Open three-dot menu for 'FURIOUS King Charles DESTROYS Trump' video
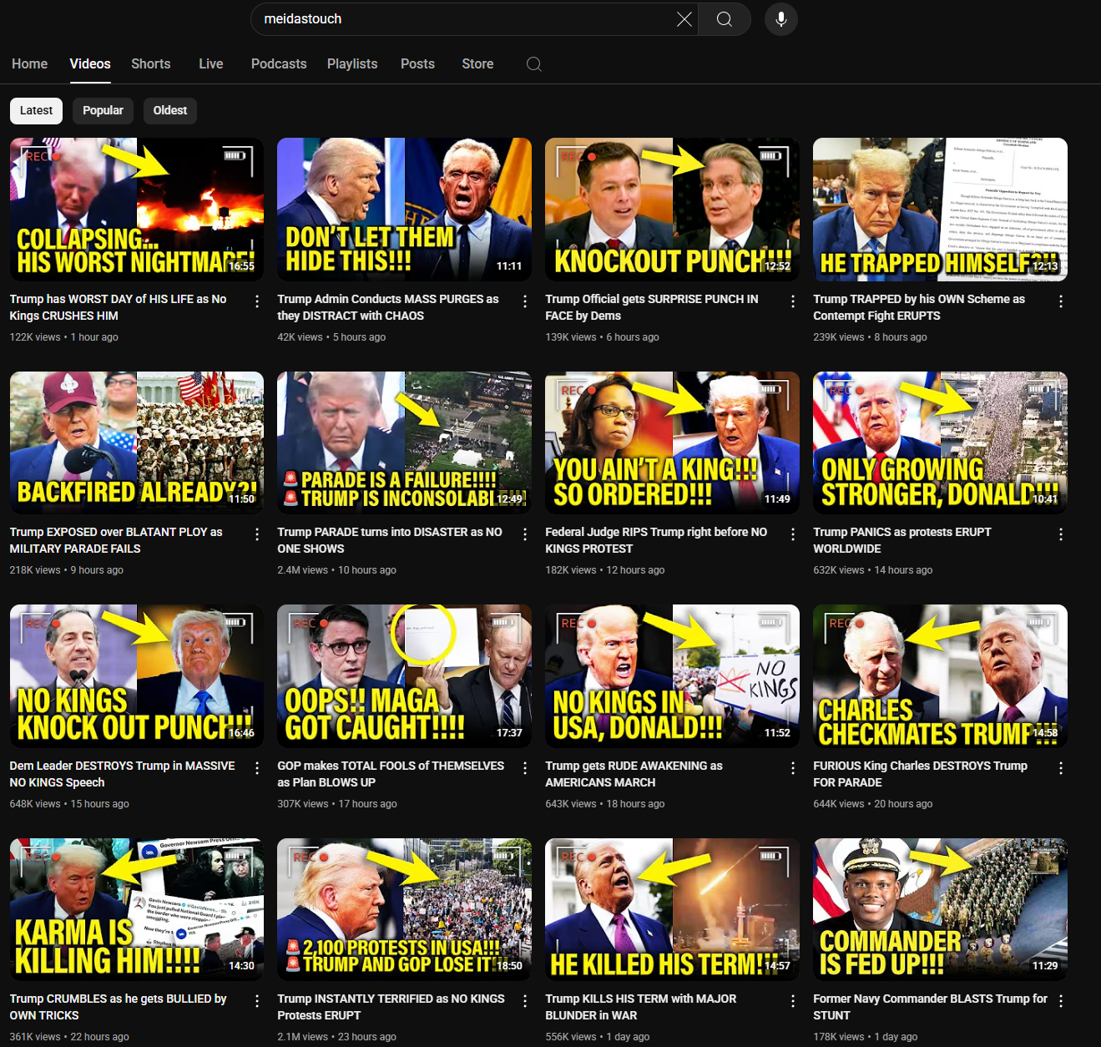The height and width of the screenshot is (1047, 1101). [1061, 768]
